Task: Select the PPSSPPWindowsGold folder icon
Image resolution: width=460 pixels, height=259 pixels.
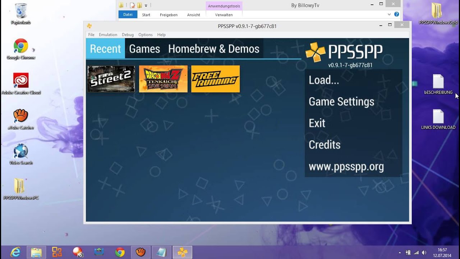Action: click(438, 14)
